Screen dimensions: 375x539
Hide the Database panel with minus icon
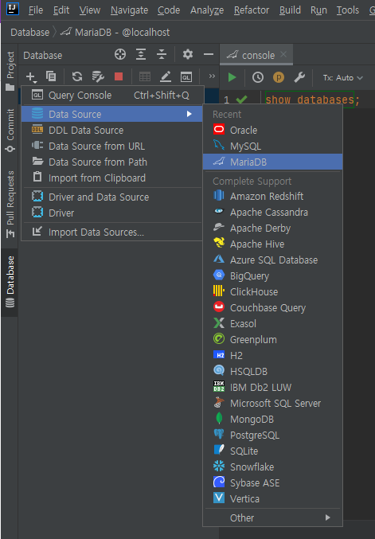[209, 54]
